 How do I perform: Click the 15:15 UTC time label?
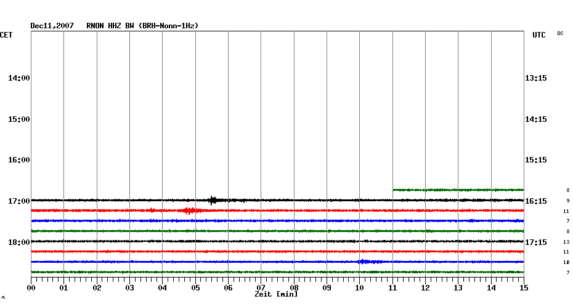[x=536, y=160]
